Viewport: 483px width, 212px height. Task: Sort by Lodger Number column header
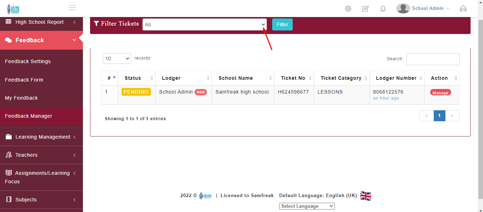pos(396,78)
